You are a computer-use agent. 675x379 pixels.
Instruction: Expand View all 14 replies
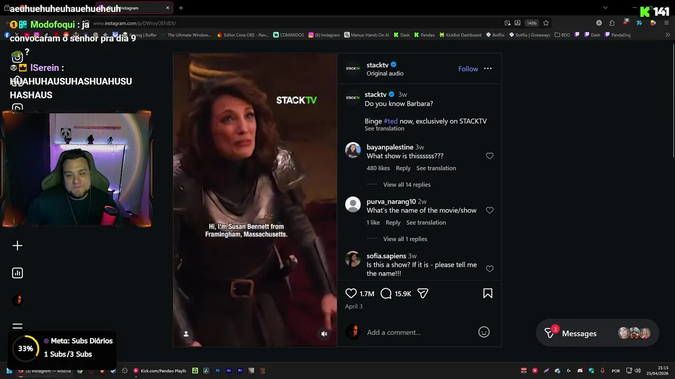pyautogui.click(x=407, y=185)
